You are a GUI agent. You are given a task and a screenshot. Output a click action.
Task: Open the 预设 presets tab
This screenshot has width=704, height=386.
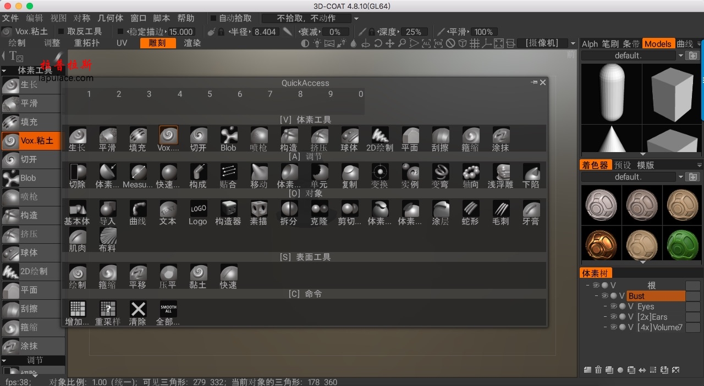623,165
